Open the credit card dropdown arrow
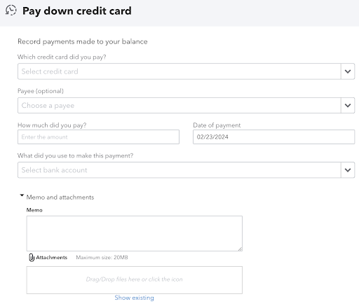 tap(348, 71)
